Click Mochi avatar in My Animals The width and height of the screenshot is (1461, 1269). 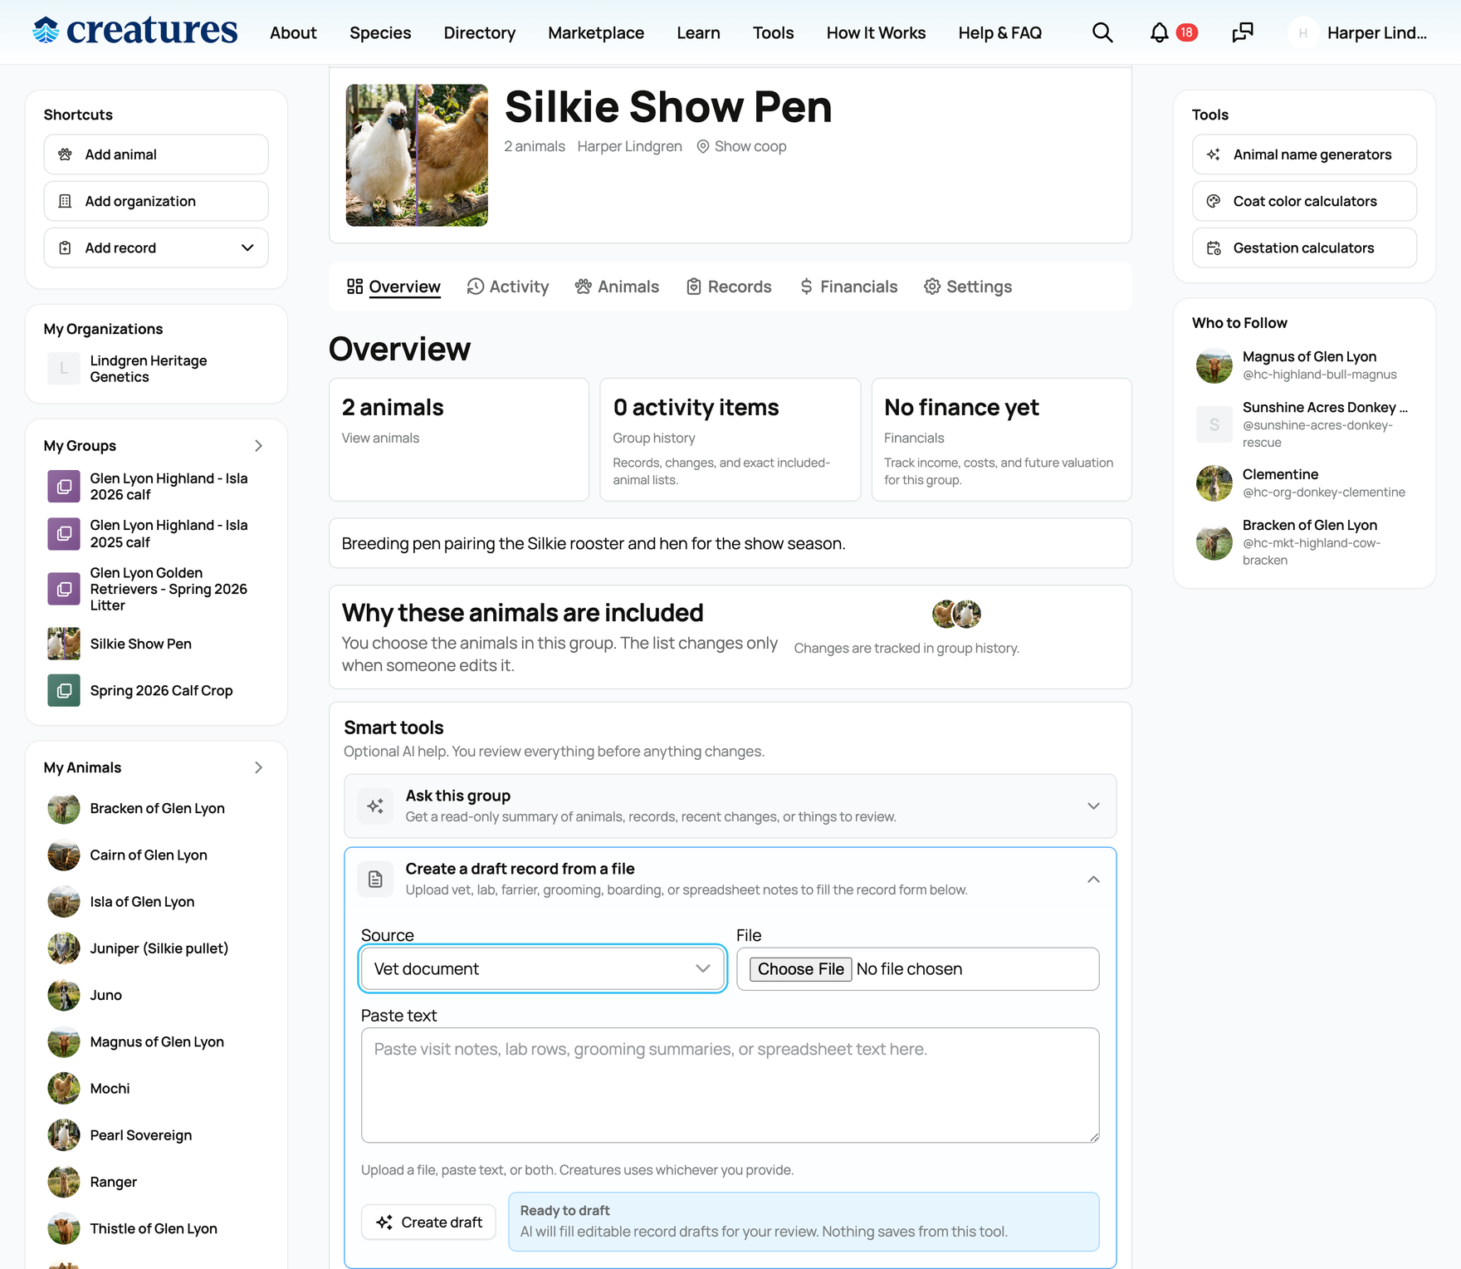point(64,1088)
